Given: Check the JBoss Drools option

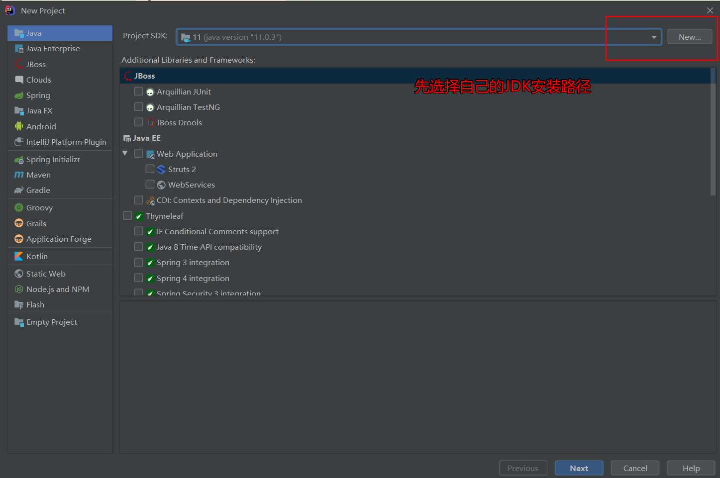Looking at the screenshot, I should coord(139,122).
